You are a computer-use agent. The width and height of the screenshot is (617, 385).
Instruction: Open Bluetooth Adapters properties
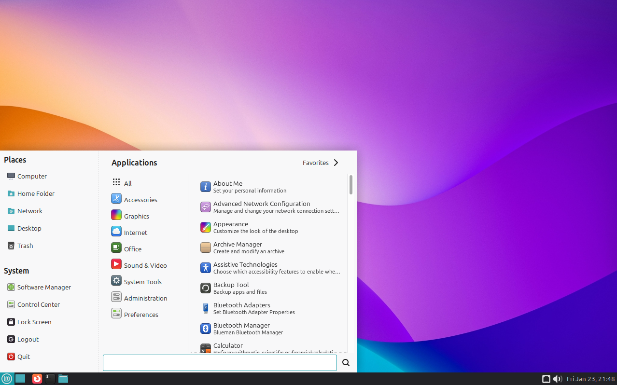[241, 308]
